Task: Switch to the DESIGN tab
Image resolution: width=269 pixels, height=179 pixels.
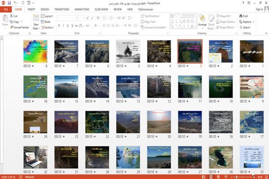Action: 45,9
